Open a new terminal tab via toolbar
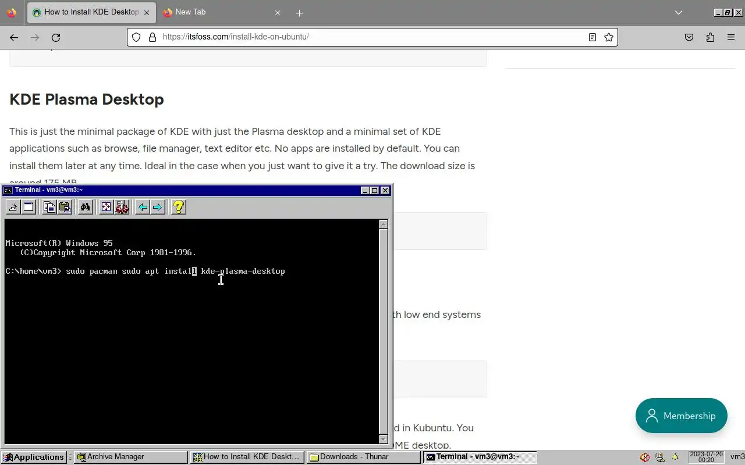 pos(13,207)
